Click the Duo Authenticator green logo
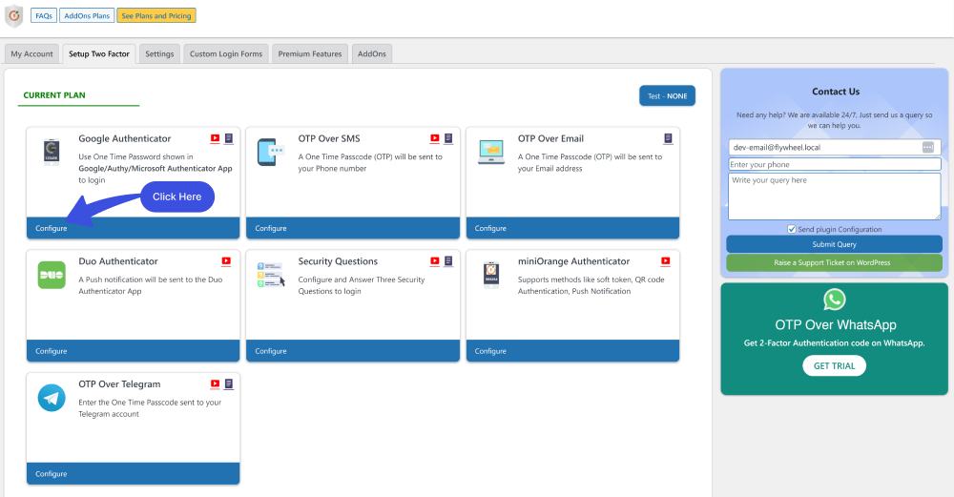The image size is (954, 497). point(52,275)
